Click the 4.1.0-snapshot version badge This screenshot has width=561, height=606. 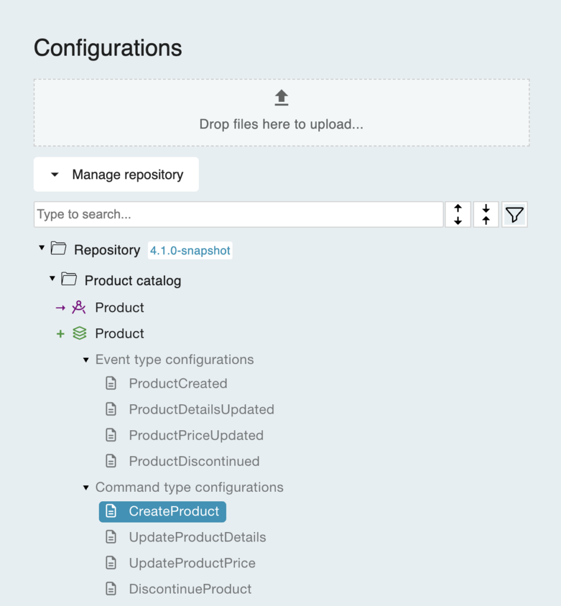pyautogui.click(x=190, y=250)
